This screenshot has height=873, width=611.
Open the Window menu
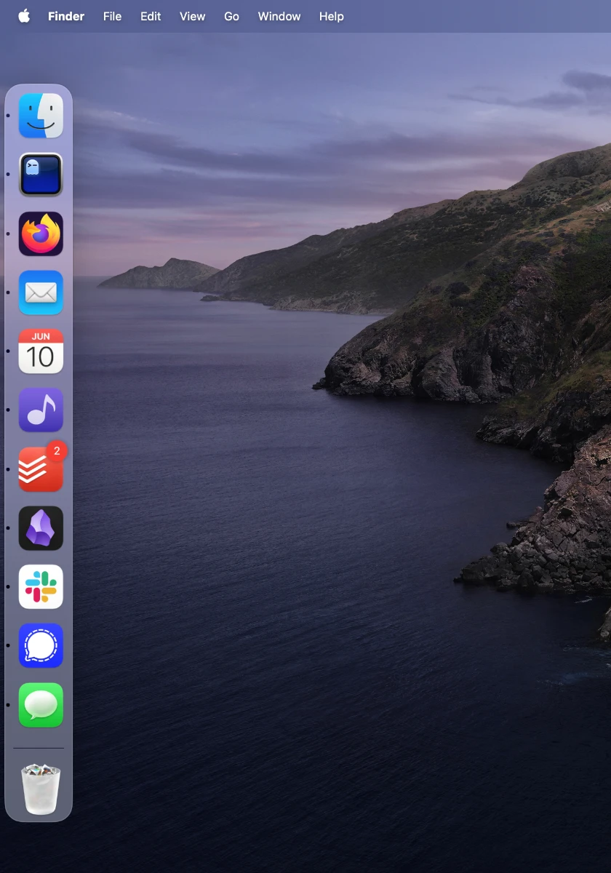(279, 16)
